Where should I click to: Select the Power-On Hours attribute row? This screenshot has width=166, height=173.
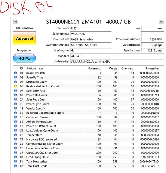87,95
